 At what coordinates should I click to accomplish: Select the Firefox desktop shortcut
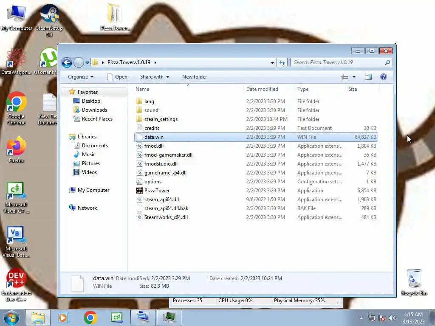(16, 149)
